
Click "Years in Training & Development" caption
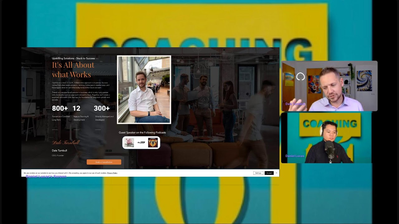pyautogui.click(x=81, y=118)
